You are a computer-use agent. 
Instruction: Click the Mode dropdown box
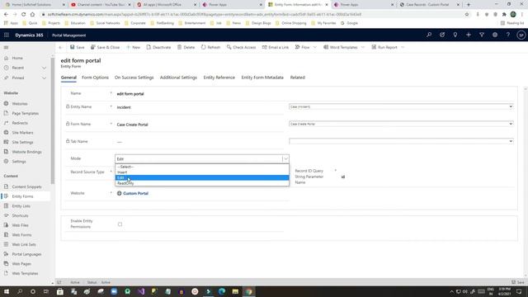pyautogui.click(x=202, y=158)
